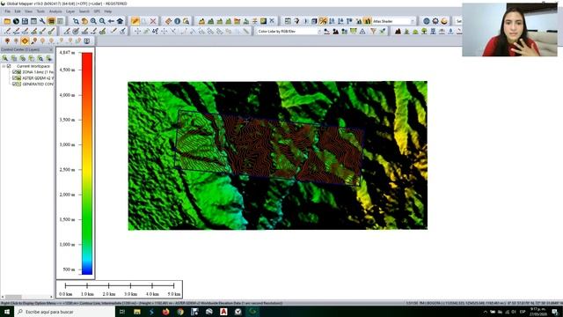563x317 pixels.
Task: Open the Windows Start menu
Action: [6, 312]
